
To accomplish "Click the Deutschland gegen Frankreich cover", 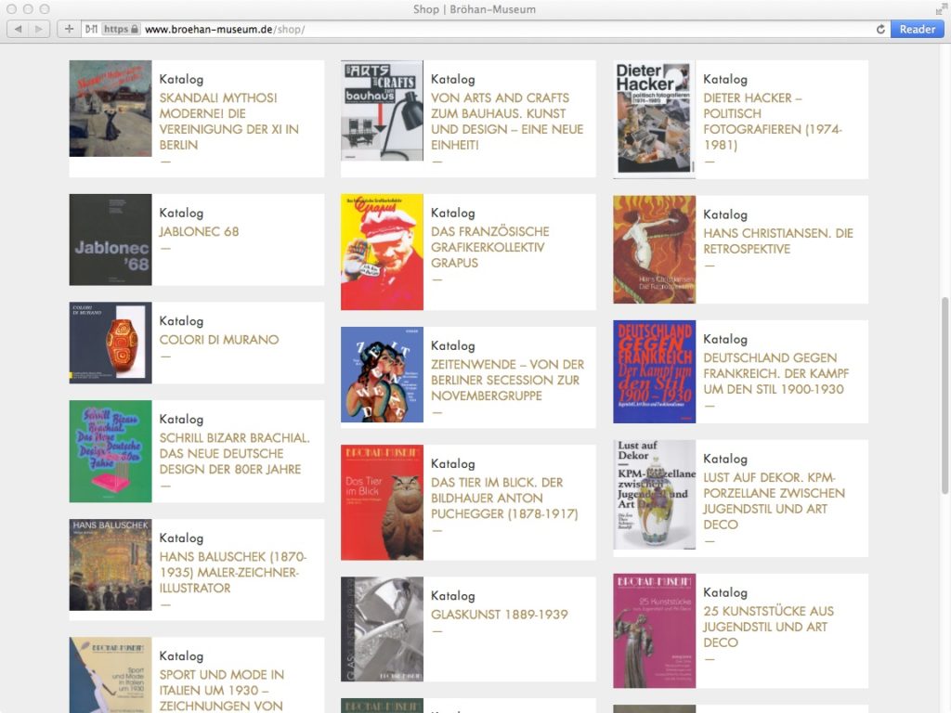I will click(x=655, y=371).
